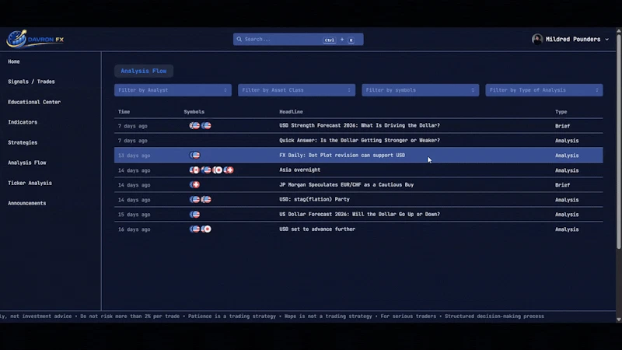Viewport: 622px width, 350px height.
Task: Open Announcements in the sidebar
Action: [x=27, y=203]
